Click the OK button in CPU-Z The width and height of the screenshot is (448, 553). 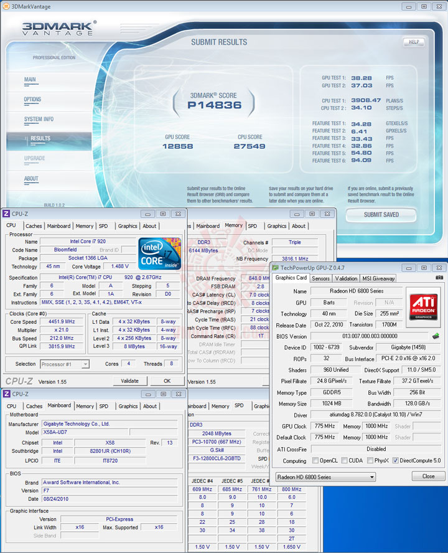pos(167,381)
